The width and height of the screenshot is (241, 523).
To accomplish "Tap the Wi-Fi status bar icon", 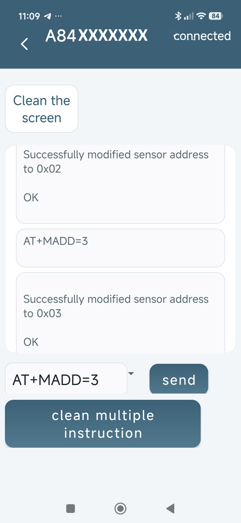I will [x=201, y=16].
